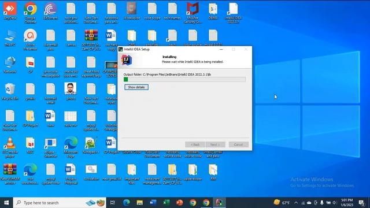Screen dimensions: 370x208
Task: Select the IntelliJ IDEA 2022.3 installer shortcut
Action: coord(233,13)
